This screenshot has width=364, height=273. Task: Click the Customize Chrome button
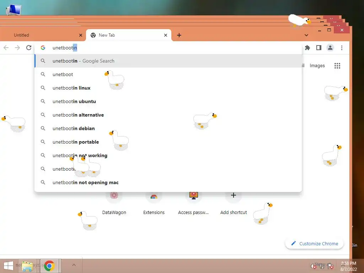coord(314,243)
